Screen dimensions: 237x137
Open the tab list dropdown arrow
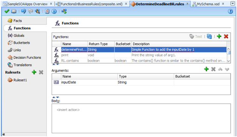(x=233, y=3)
